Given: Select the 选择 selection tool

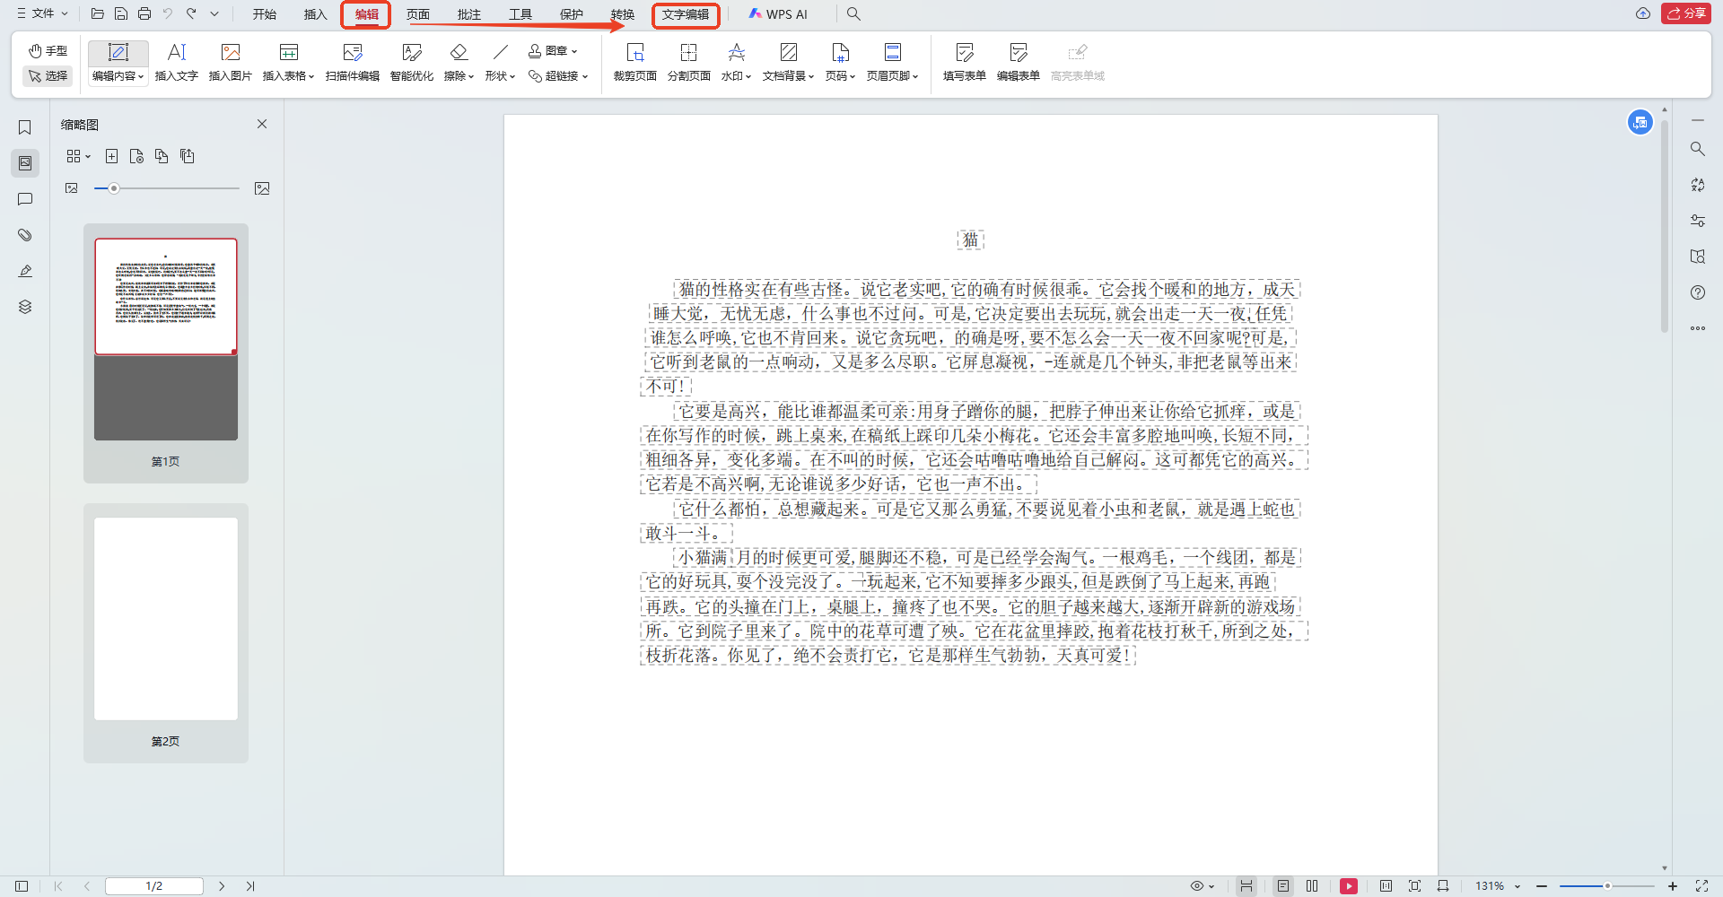Looking at the screenshot, I should pos(48,76).
